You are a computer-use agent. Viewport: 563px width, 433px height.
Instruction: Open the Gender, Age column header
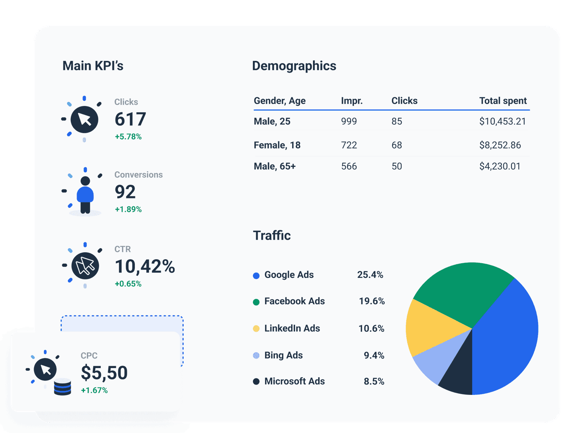click(279, 101)
